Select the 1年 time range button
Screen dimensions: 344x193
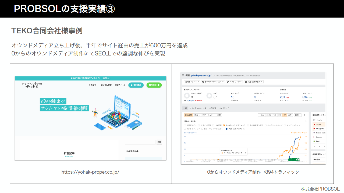[274, 115]
